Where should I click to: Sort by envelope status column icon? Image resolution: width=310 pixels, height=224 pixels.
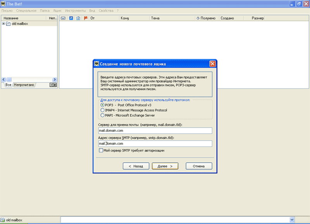pyautogui.click(x=63, y=18)
